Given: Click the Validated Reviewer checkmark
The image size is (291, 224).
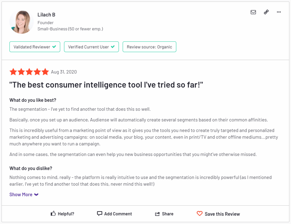Looking at the screenshot, I should click(54, 47).
